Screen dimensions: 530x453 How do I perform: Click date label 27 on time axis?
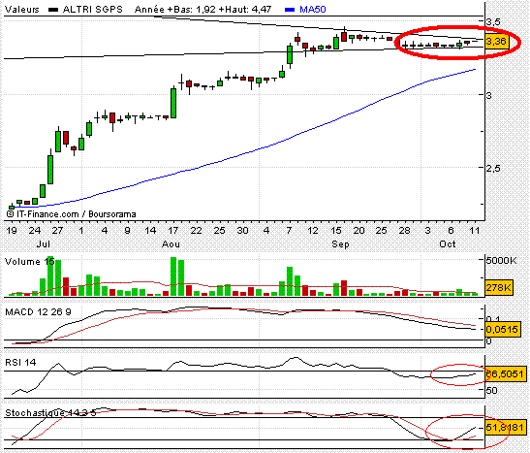(x=57, y=231)
